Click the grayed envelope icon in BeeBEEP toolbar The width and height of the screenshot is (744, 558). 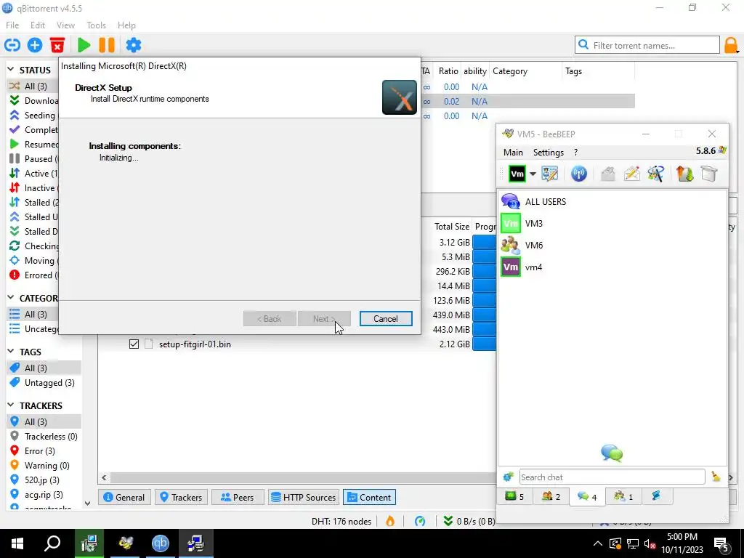[608, 174]
